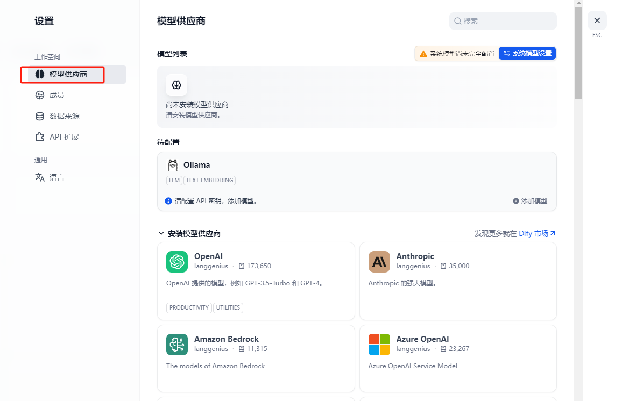Screen dimensions: 643x401
Task: Open the OpenAI provider card title
Action: (x=208, y=256)
